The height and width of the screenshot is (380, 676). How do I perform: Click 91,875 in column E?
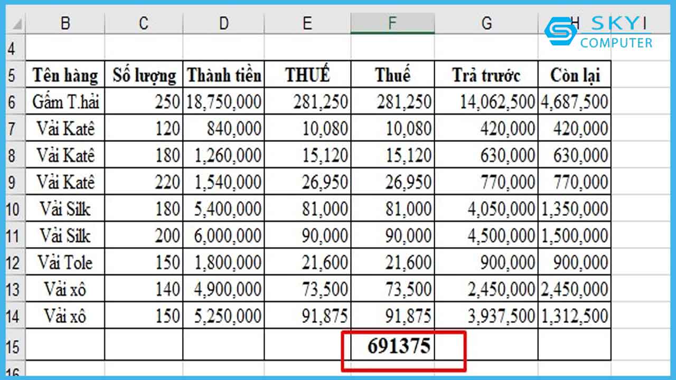[x=307, y=316]
